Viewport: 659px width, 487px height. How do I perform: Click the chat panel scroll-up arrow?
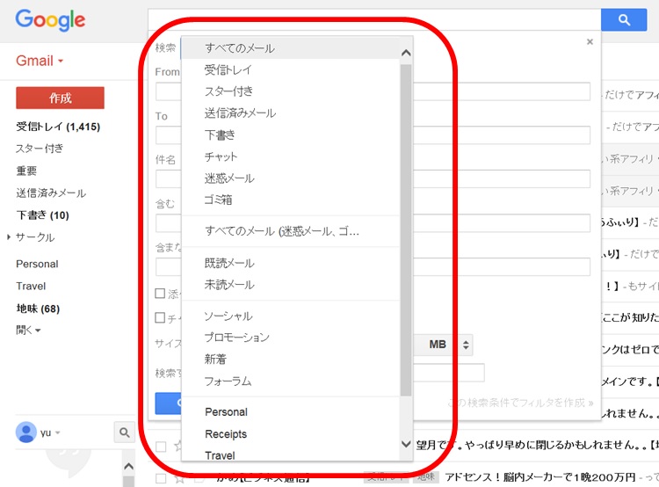128,466
